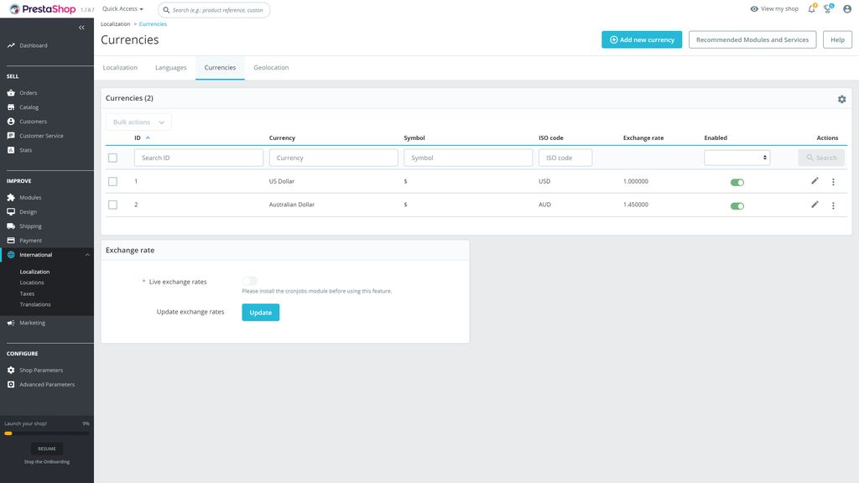This screenshot has height=483, width=859.
Task: Click the Update exchange rates button
Action: [260, 311]
